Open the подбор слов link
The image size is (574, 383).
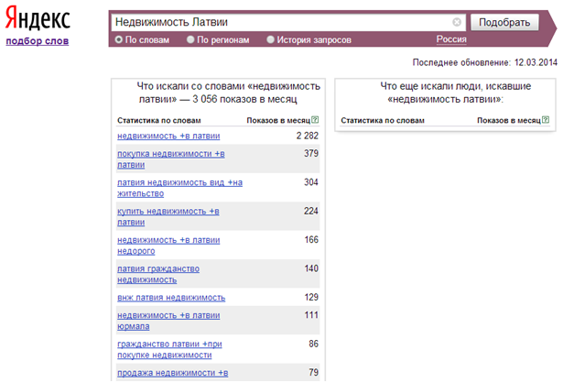coord(38,41)
